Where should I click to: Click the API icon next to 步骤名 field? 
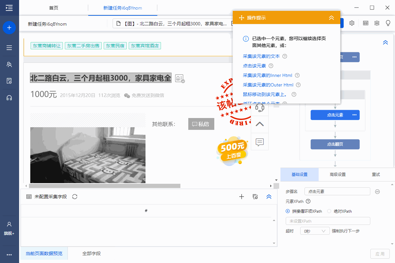378,191
